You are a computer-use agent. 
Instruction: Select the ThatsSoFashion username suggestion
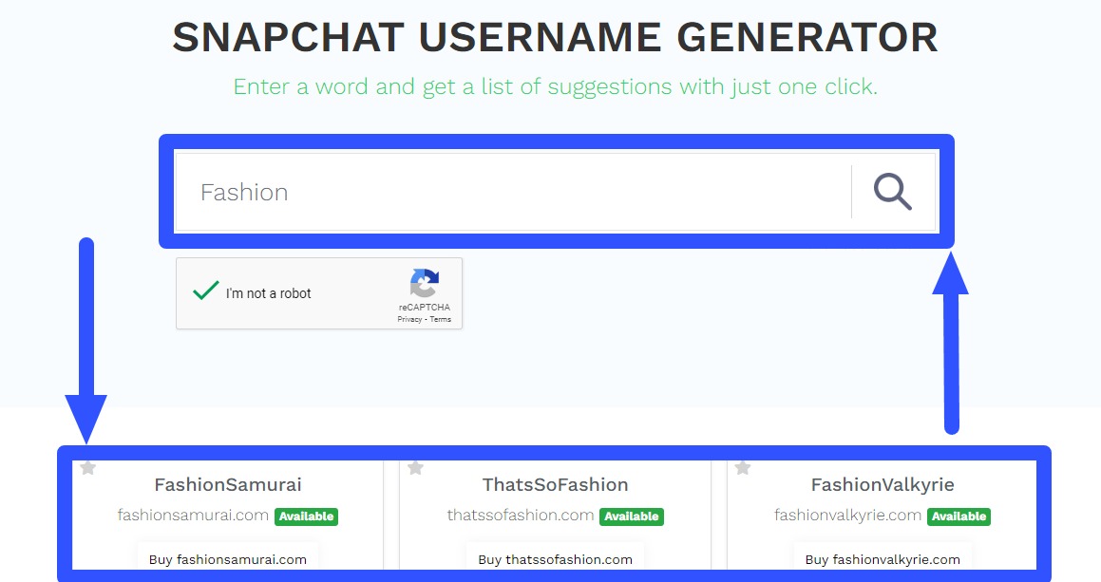556,484
